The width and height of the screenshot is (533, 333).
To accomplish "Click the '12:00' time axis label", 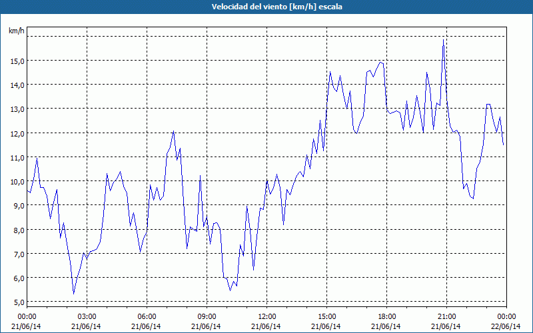I will point(267,317).
